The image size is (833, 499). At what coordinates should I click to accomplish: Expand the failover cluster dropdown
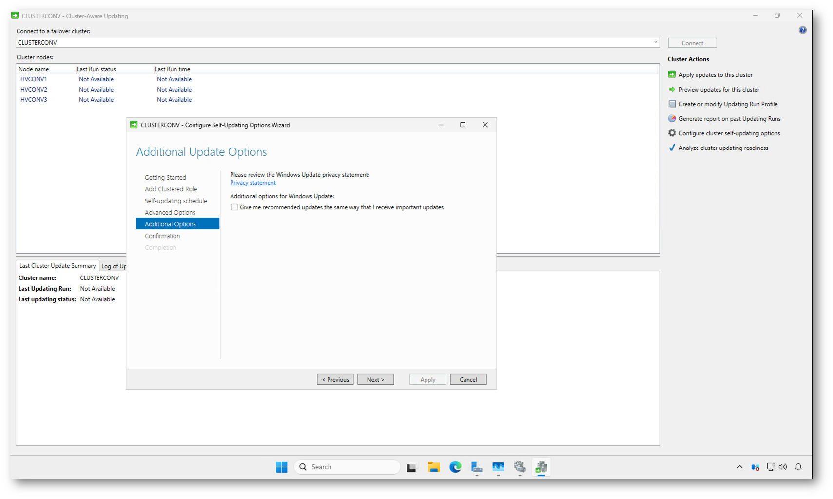click(655, 42)
